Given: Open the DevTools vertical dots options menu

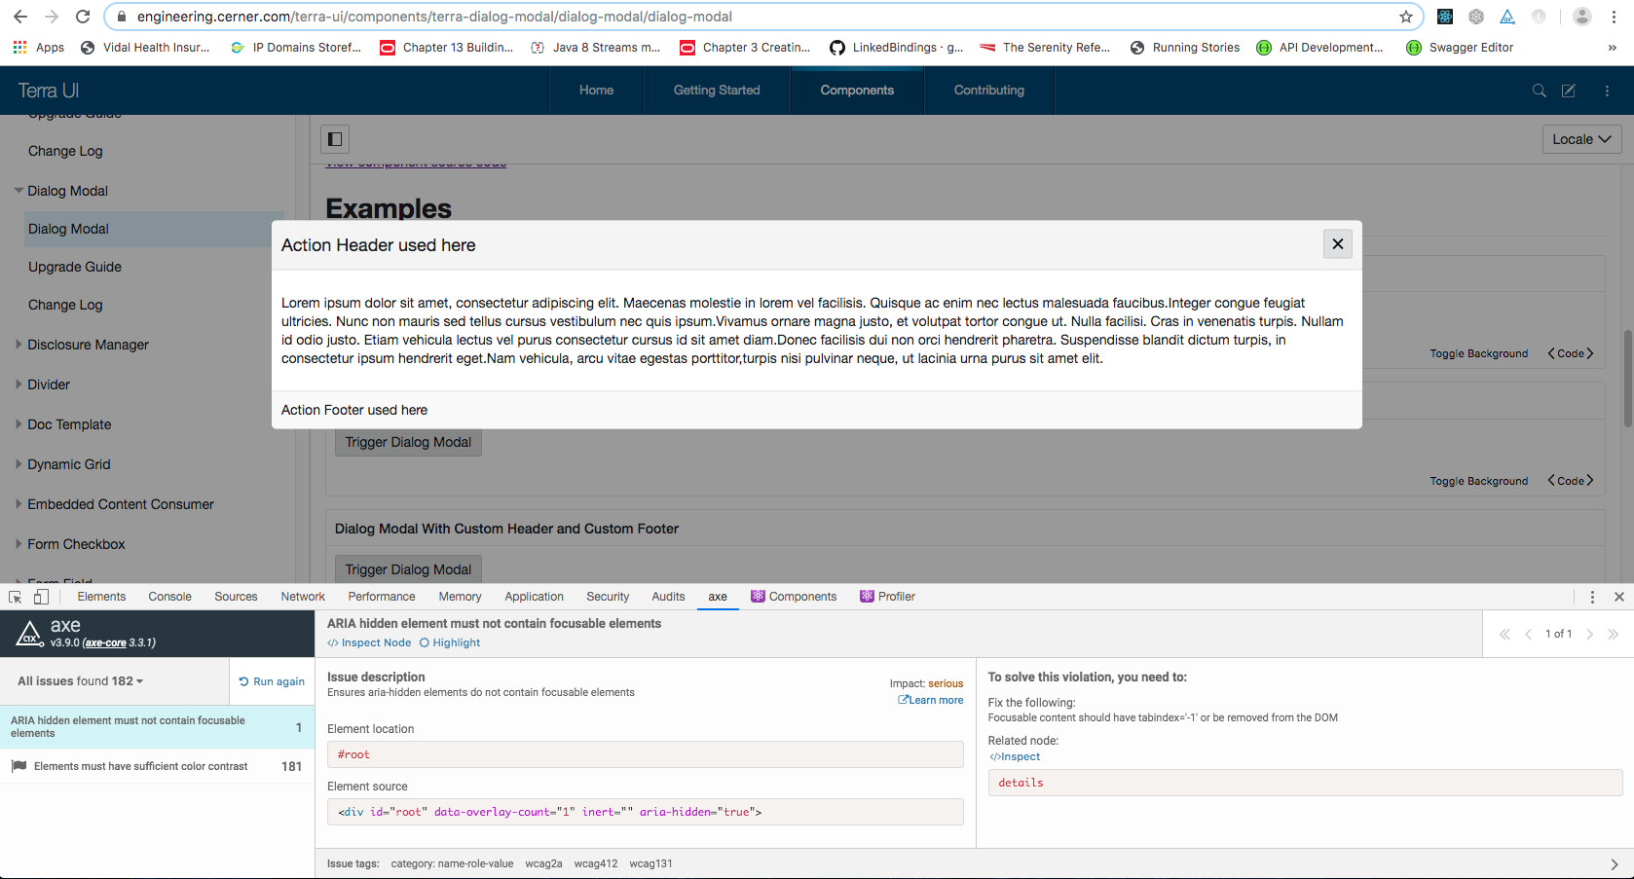Looking at the screenshot, I should click(x=1593, y=596).
